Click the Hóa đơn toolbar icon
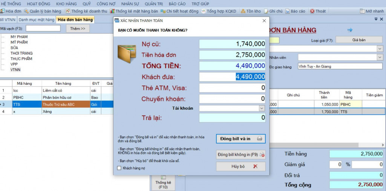 pyautogui.click(x=11, y=11)
